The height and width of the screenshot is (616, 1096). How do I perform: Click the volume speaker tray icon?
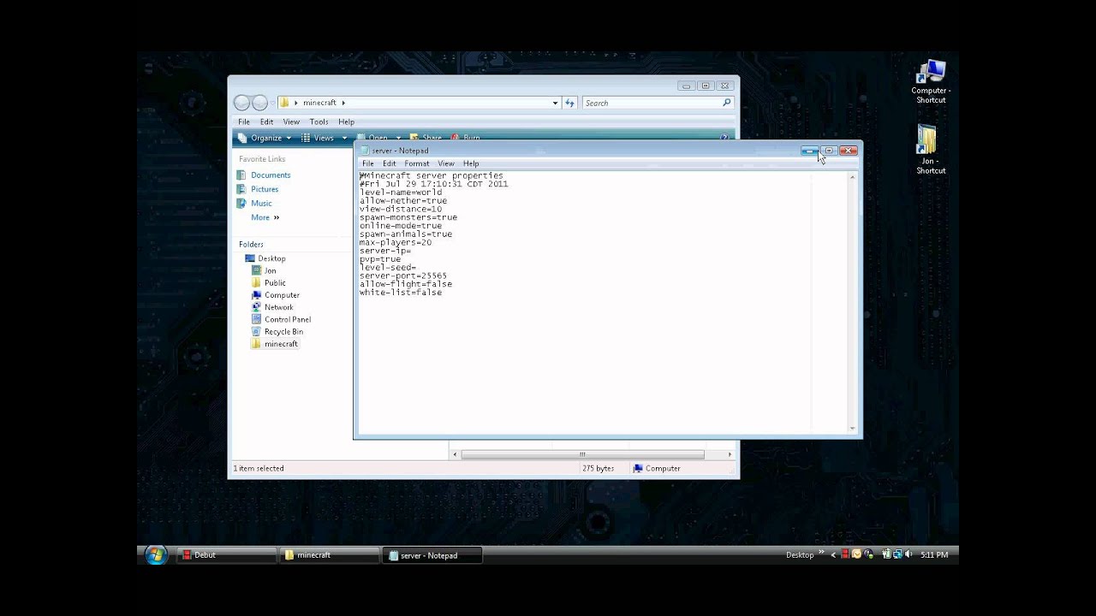point(908,554)
